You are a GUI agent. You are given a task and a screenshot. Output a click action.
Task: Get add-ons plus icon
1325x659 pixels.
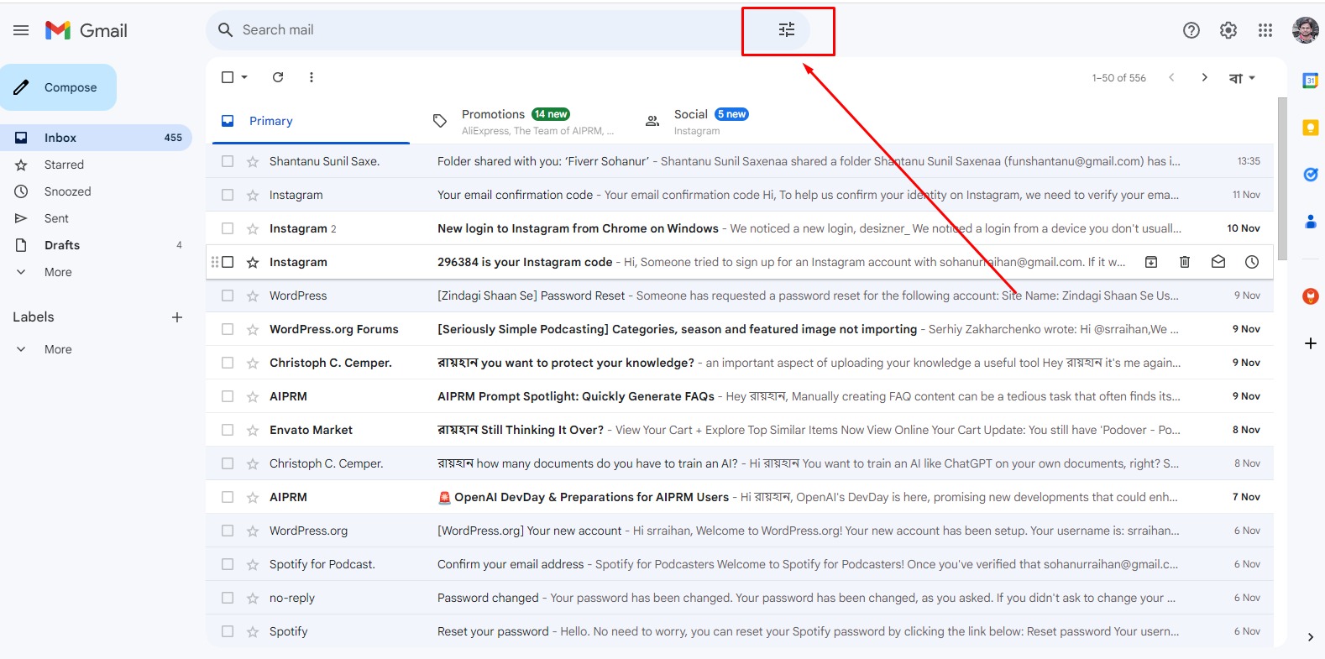[x=1310, y=343]
